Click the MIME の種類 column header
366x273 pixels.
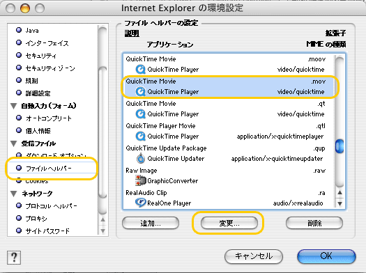pos(326,44)
